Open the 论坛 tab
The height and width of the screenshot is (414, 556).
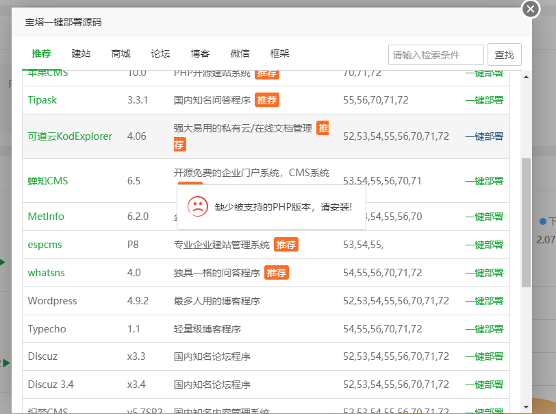click(160, 53)
